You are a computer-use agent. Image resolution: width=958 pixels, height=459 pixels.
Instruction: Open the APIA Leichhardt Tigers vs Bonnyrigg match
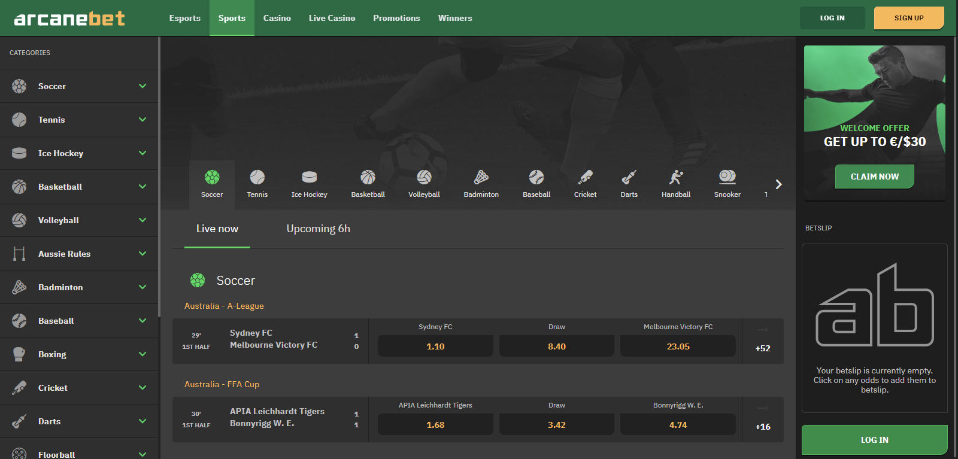click(x=270, y=420)
